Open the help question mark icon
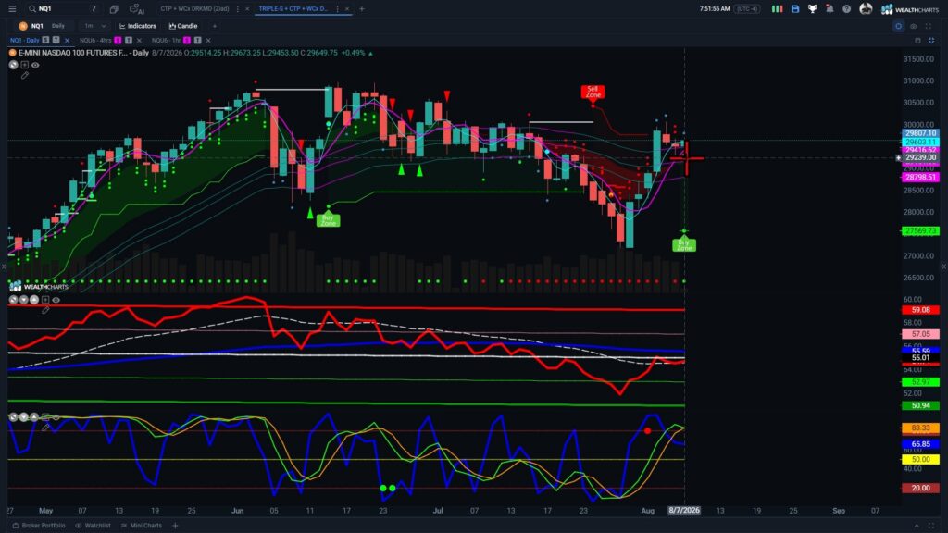Screen dimensions: 948x533 pos(846,9)
